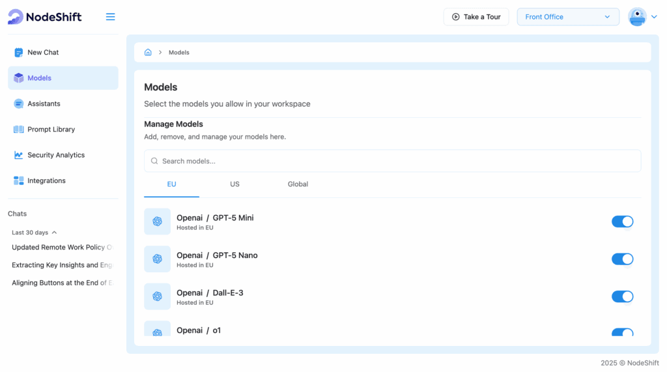Toggle Dall-E-3 model off
The image size is (667, 372).
tap(622, 296)
